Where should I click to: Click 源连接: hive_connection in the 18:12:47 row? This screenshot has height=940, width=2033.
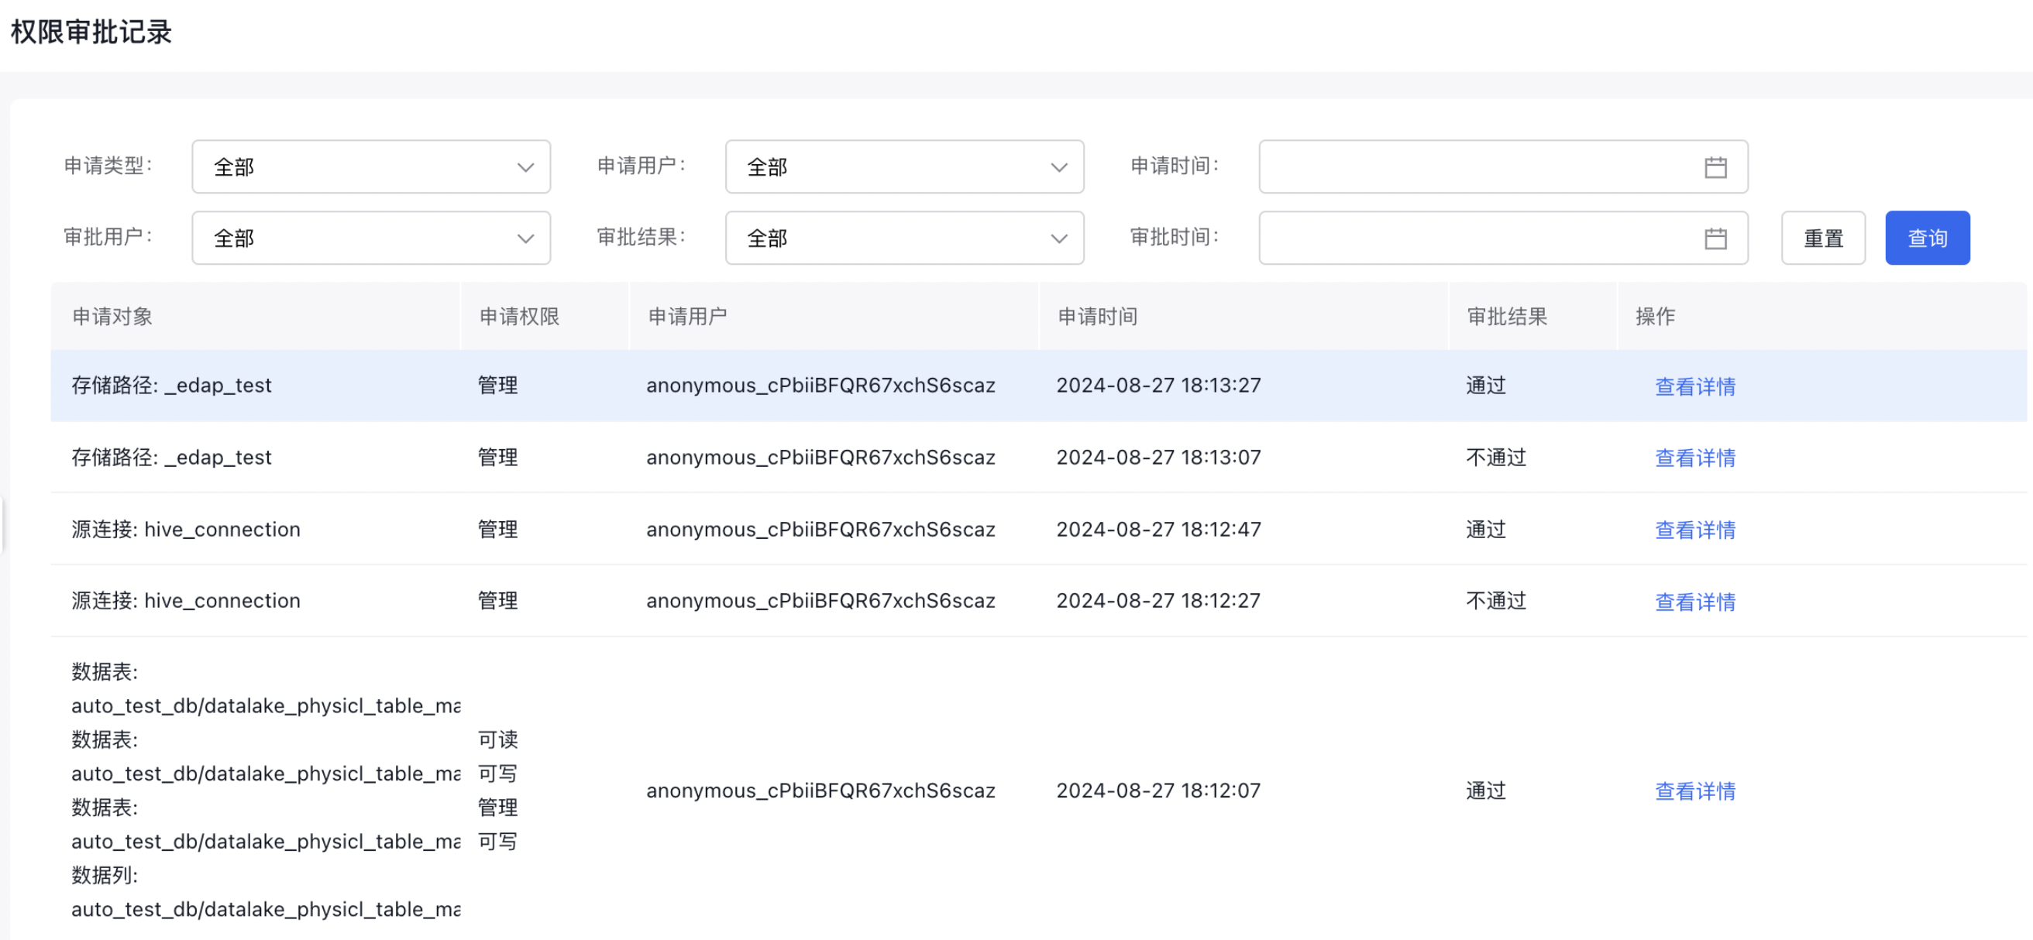click(x=185, y=529)
